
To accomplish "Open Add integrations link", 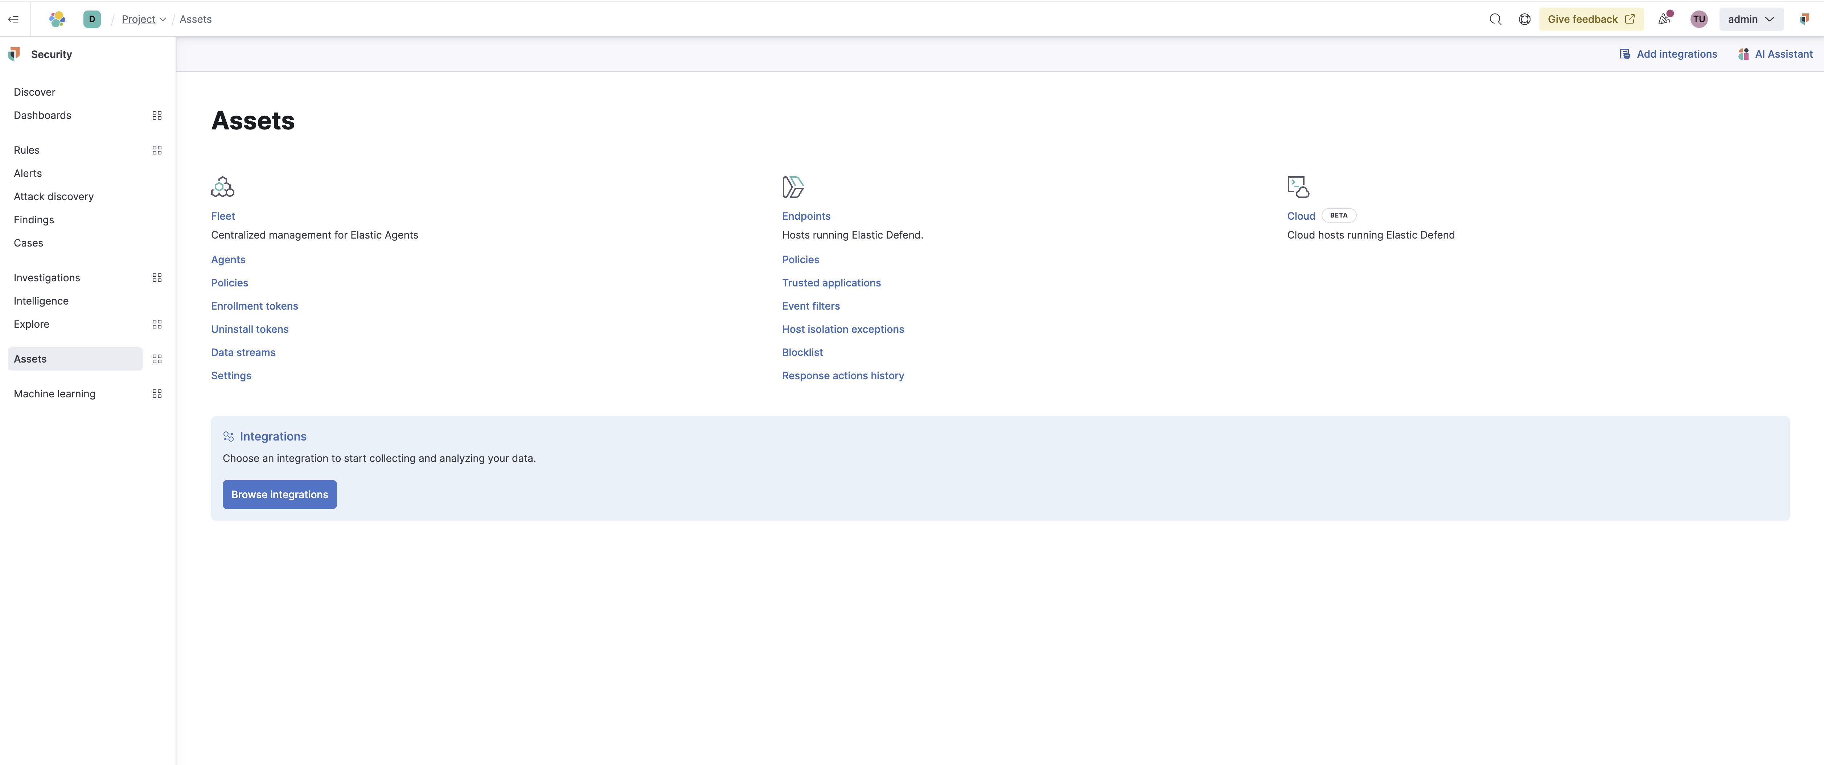I will (x=1668, y=54).
